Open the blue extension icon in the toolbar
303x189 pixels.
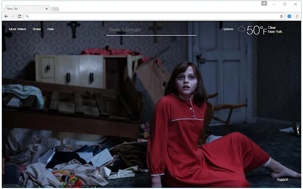pos(289,17)
